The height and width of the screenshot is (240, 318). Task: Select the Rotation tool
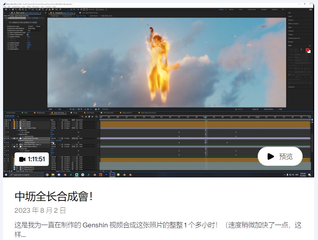click(x=30, y=9)
